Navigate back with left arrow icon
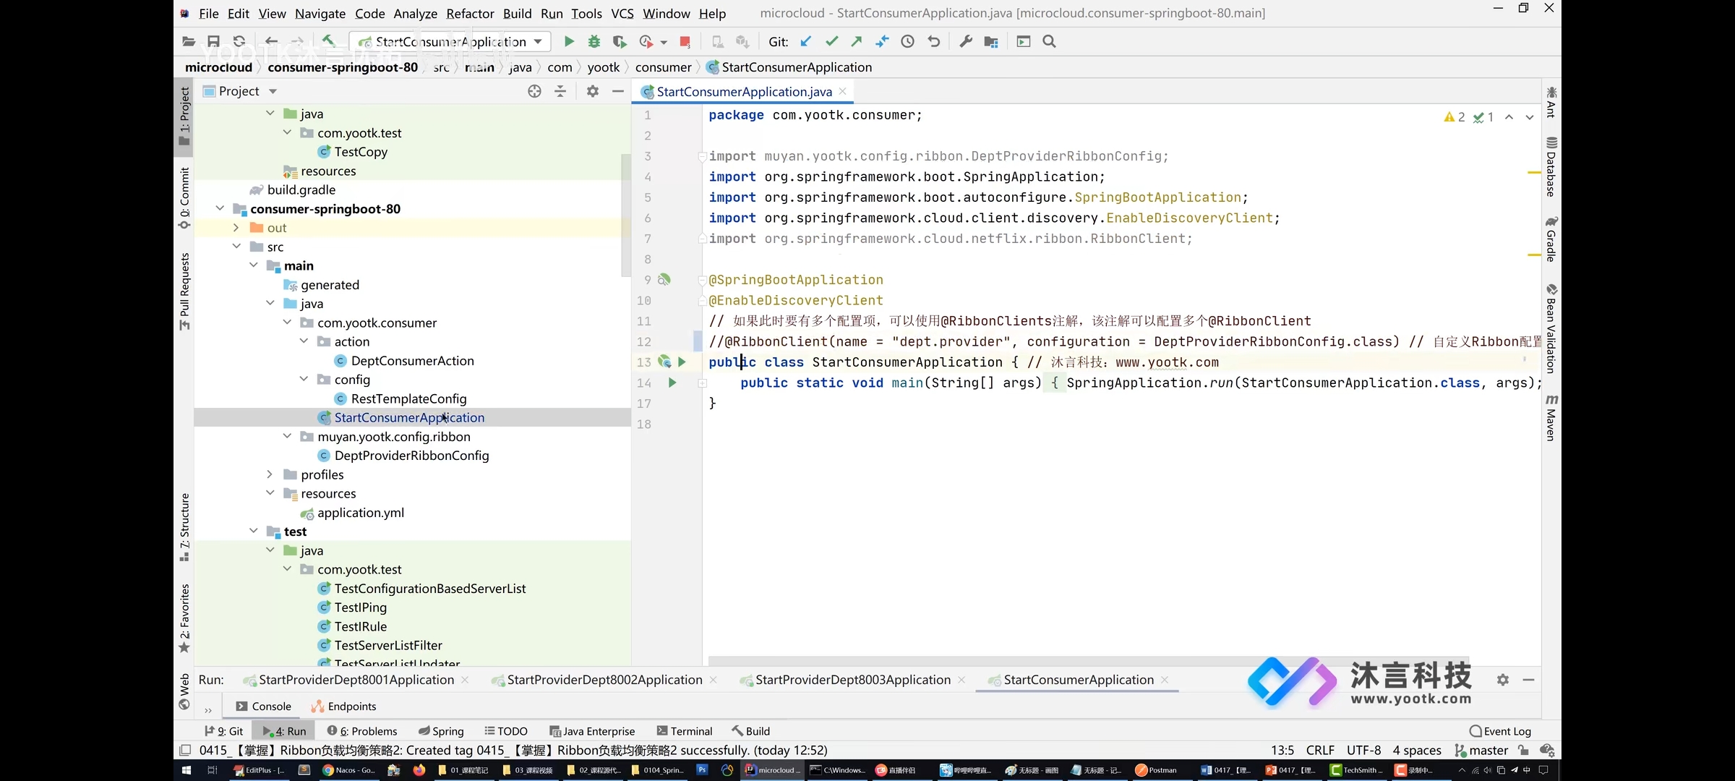Image resolution: width=1735 pixels, height=781 pixels. click(x=271, y=42)
